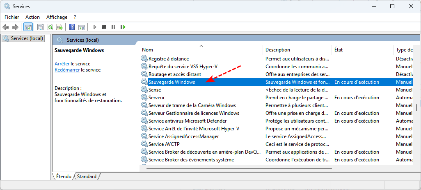Click gear icon beside Sense
Viewport: 421px width, 190px height.
pyautogui.click(x=144, y=90)
